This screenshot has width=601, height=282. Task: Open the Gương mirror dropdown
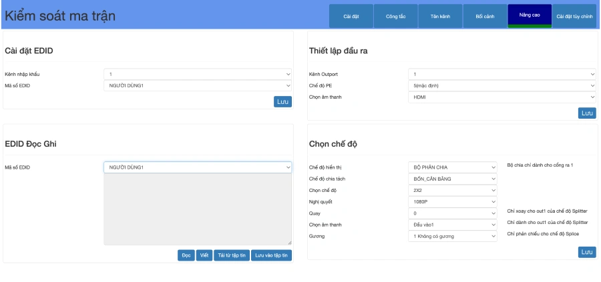[453, 236]
